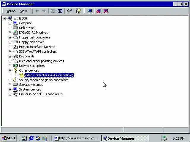Click the Forward arrow toolbar button
This screenshot has width=190, height=142.
(x=44, y=11)
